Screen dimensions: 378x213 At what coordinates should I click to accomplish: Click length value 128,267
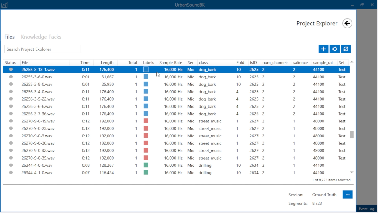pos(107,165)
